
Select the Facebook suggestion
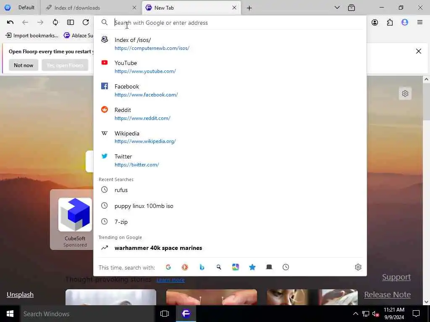pos(230,91)
